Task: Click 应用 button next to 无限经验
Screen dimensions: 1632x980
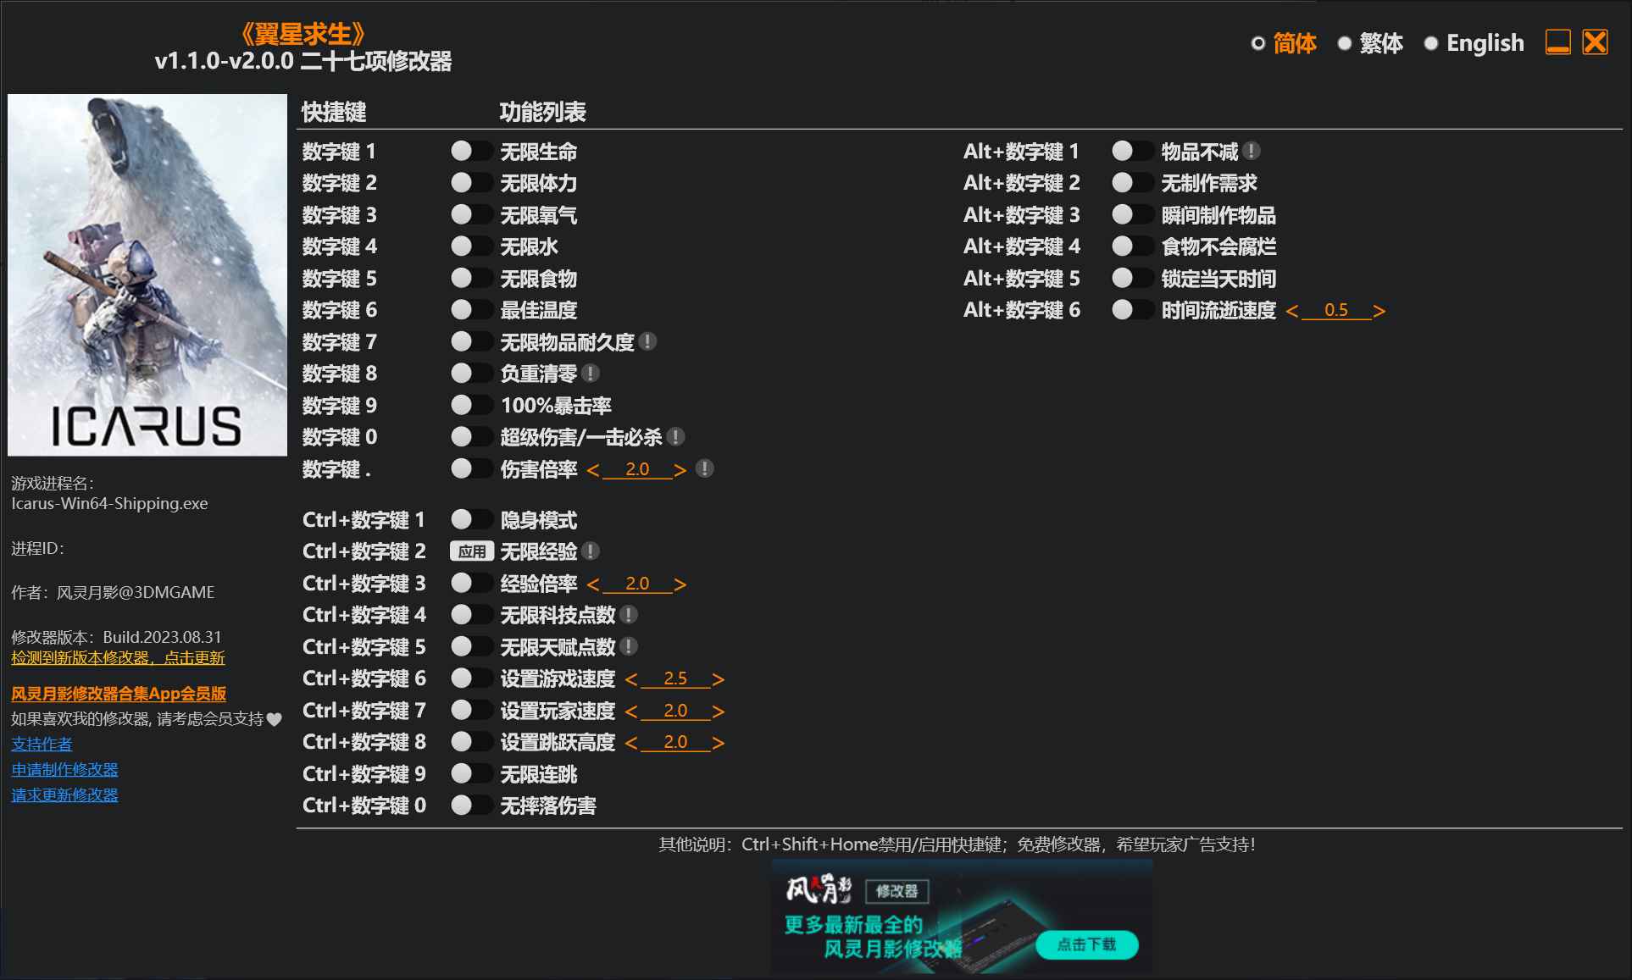Action: 472,551
